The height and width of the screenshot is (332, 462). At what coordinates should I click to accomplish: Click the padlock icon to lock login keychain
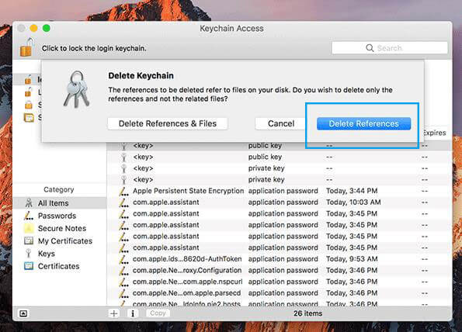[x=26, y=47]
